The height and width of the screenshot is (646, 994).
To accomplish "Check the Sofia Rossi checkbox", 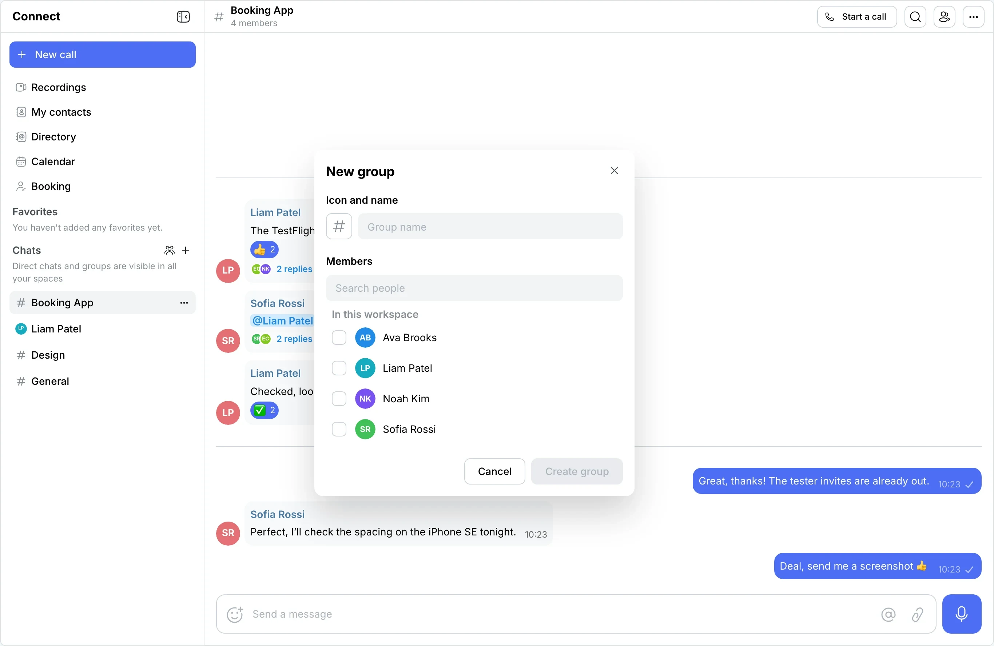I will [339, 429].
